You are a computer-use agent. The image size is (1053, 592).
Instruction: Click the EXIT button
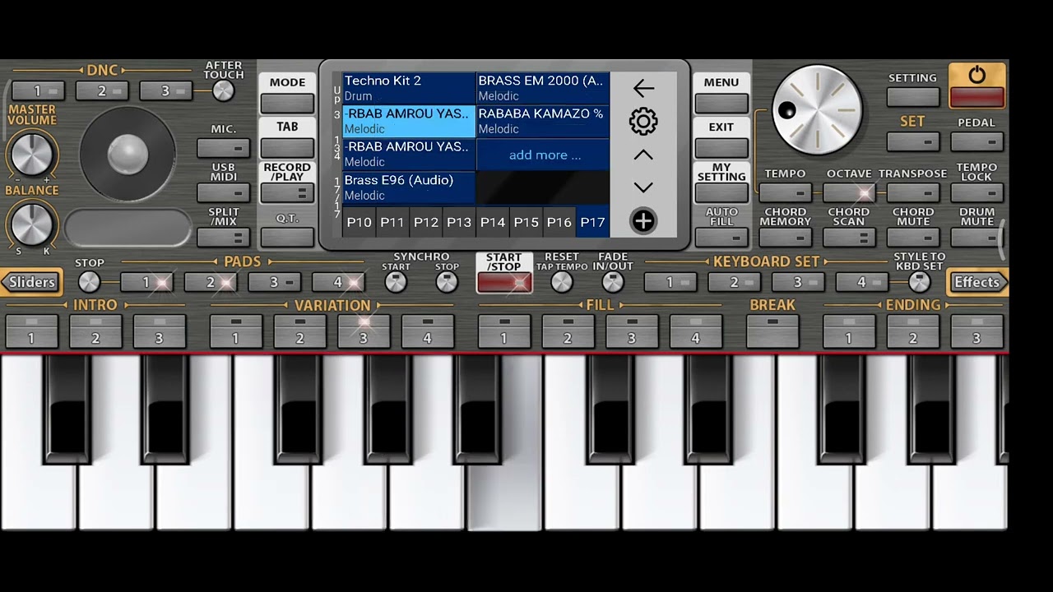click(x=721, y=148)
